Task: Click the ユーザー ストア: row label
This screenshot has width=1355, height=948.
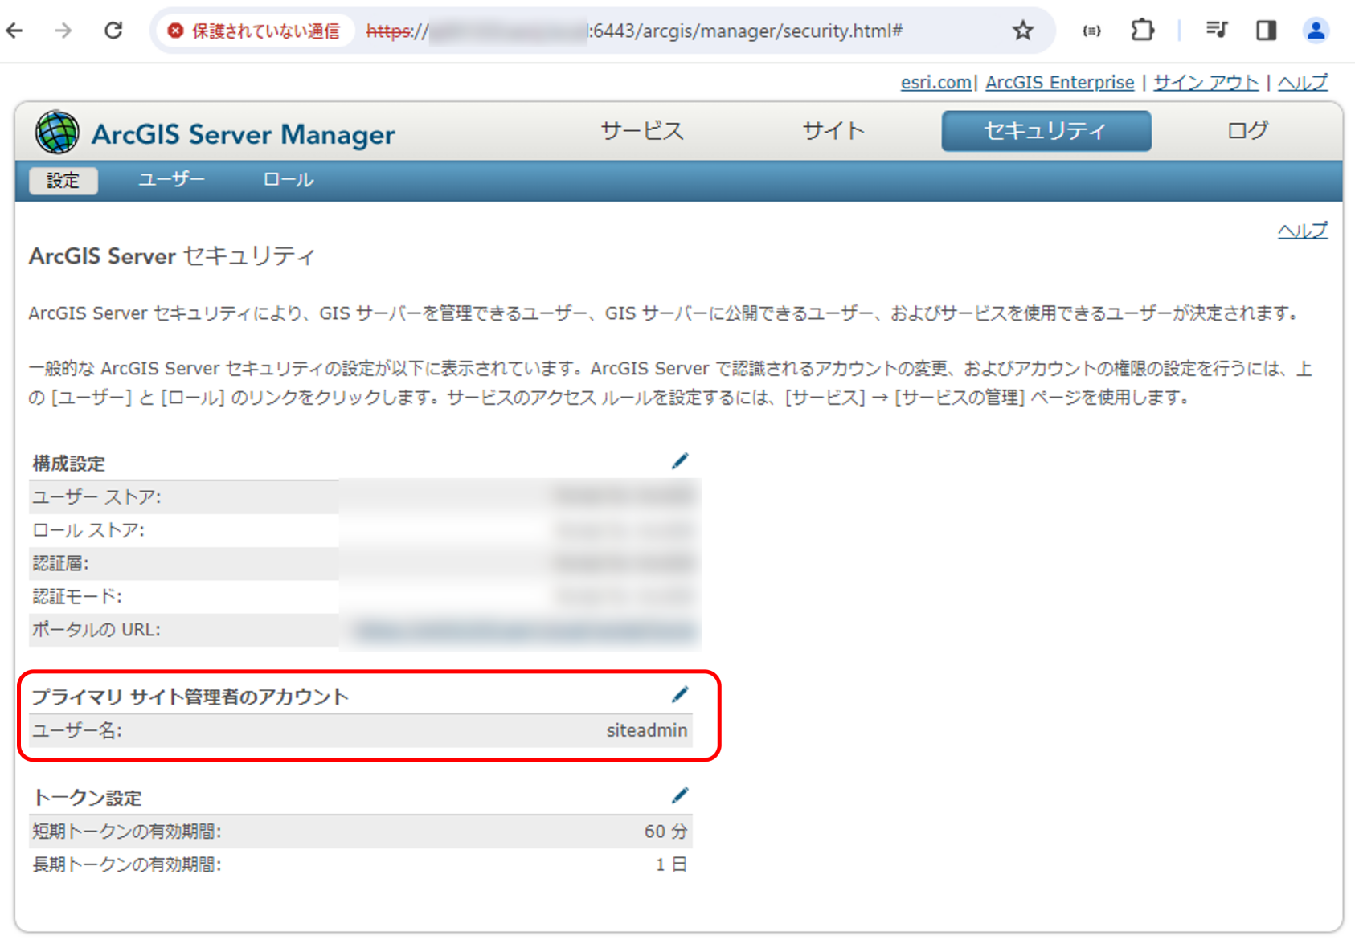Action: tap(96, 497)
